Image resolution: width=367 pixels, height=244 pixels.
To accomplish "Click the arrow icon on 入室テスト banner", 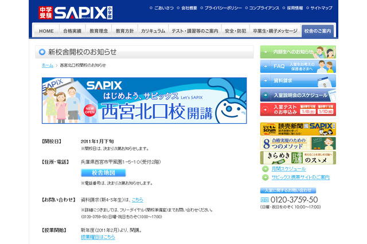I will (x=266, y=109).
